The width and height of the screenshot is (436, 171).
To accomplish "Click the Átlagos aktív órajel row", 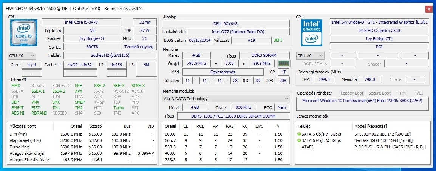I will [x=82, y=153].
